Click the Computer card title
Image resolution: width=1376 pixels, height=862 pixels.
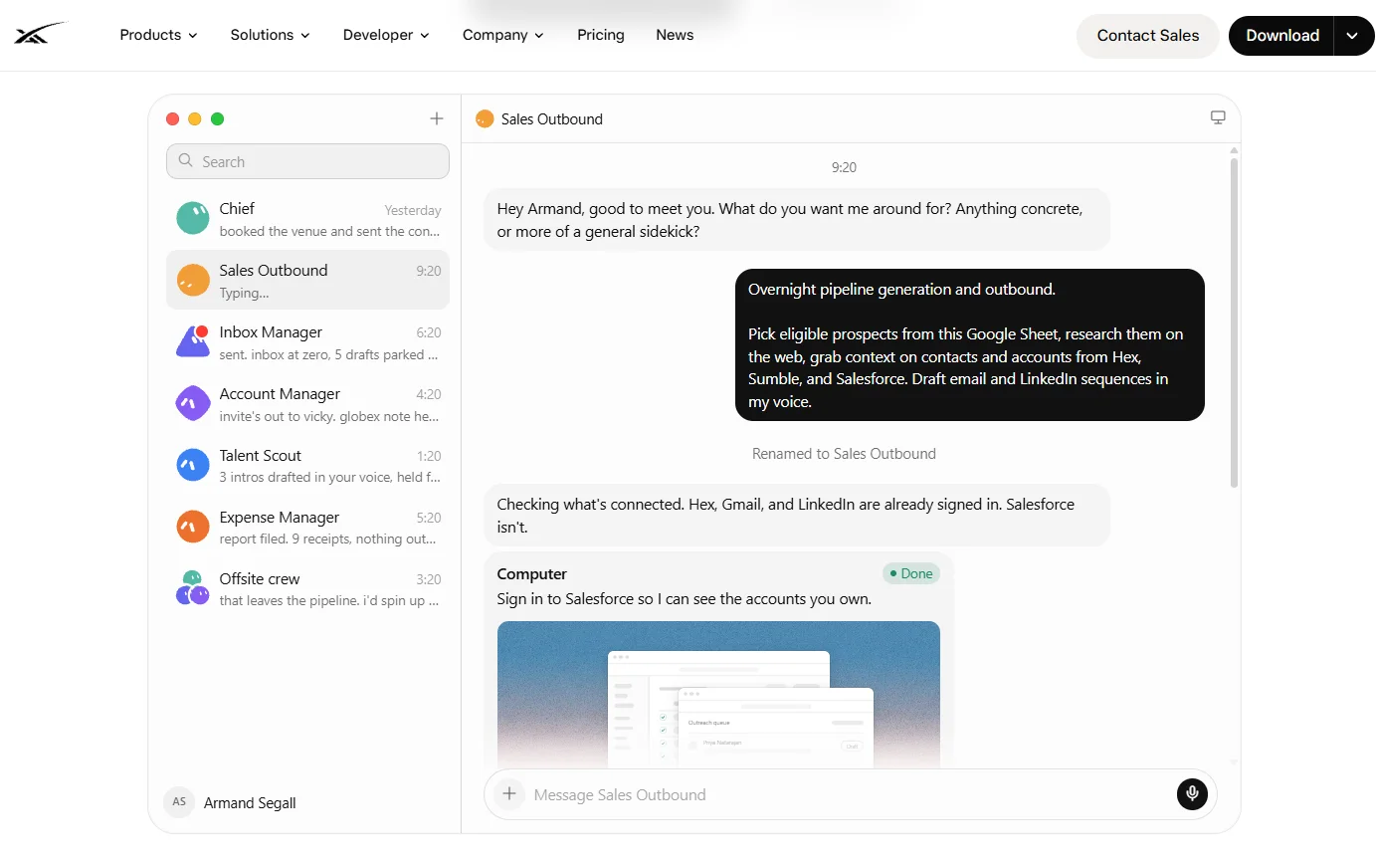[531, 574]
